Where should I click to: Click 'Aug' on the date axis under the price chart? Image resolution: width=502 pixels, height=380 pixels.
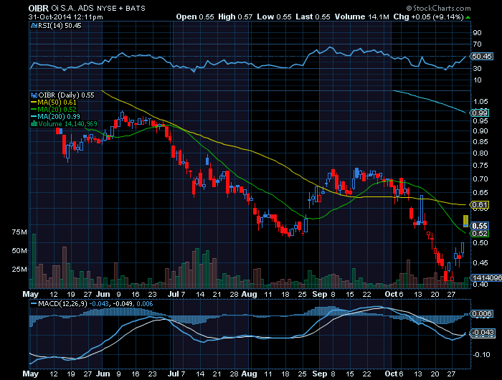point(249,294)
